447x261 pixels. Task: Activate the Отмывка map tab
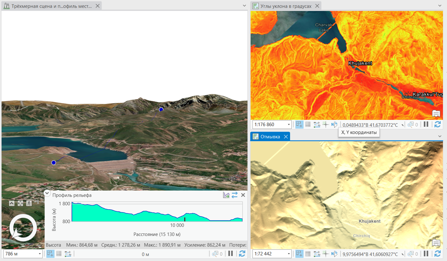(270, 137)
